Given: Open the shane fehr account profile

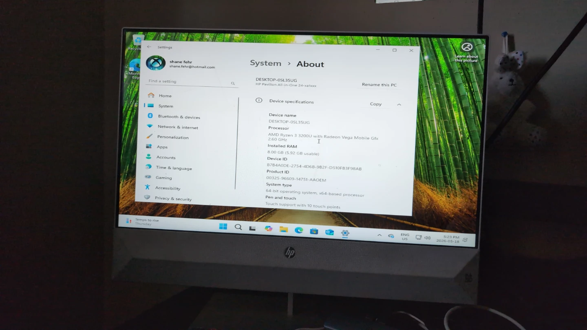Looking at the screenshot, I should (181, 63).
